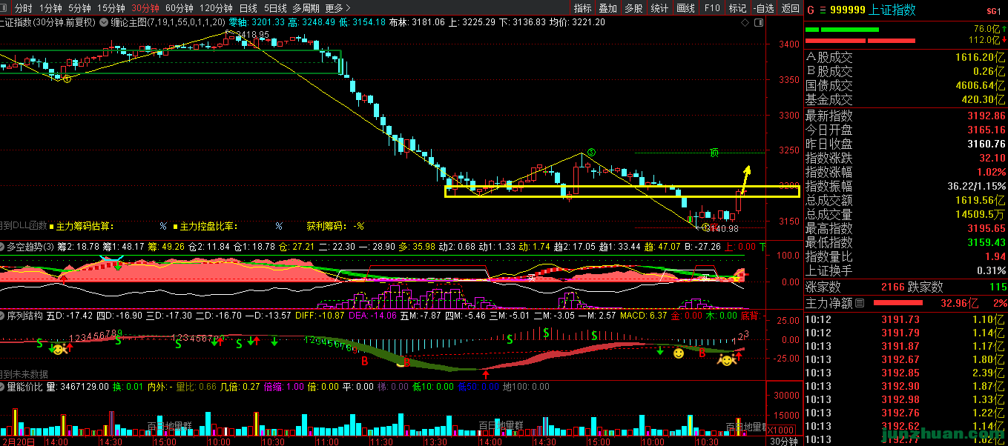Select the active 30分钟 period
Viewport: 1008px width, 446px height.
tap(145, 8)
